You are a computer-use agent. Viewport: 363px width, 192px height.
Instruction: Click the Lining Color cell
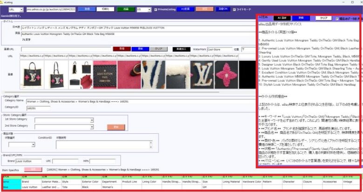click(152, 182)
